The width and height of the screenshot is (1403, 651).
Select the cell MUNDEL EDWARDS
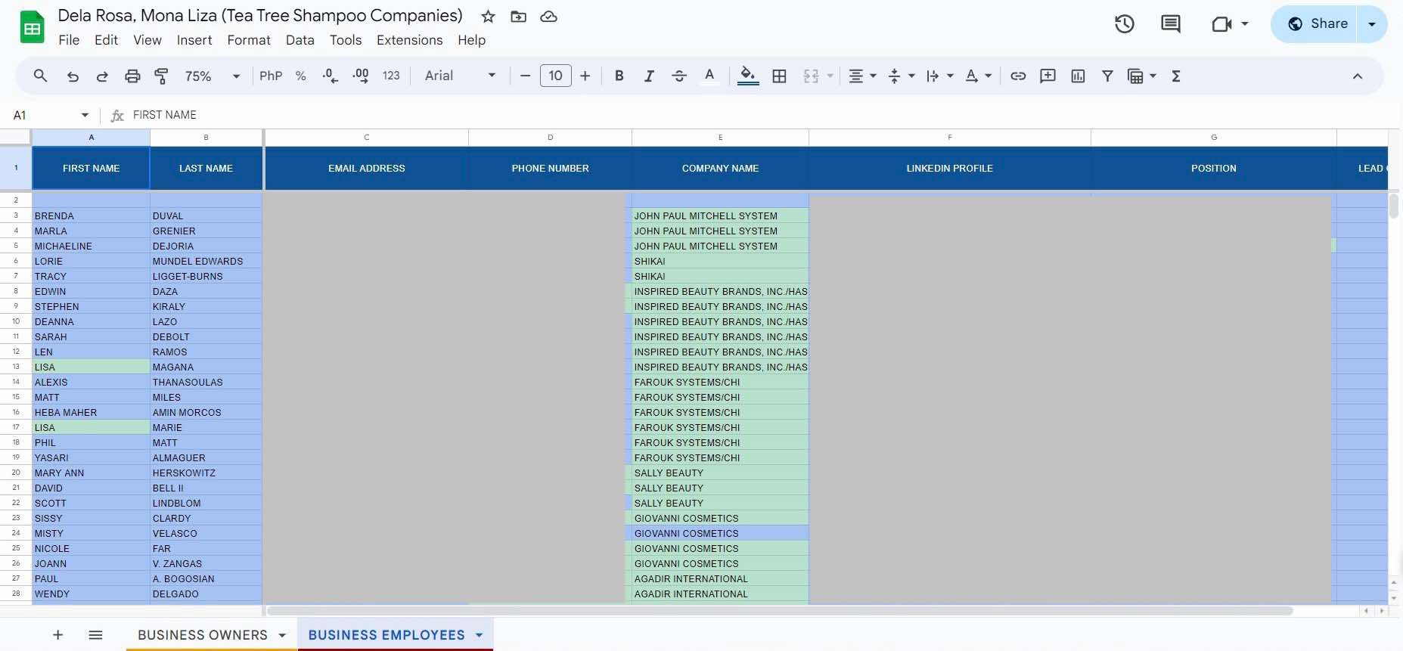point(206,261)
